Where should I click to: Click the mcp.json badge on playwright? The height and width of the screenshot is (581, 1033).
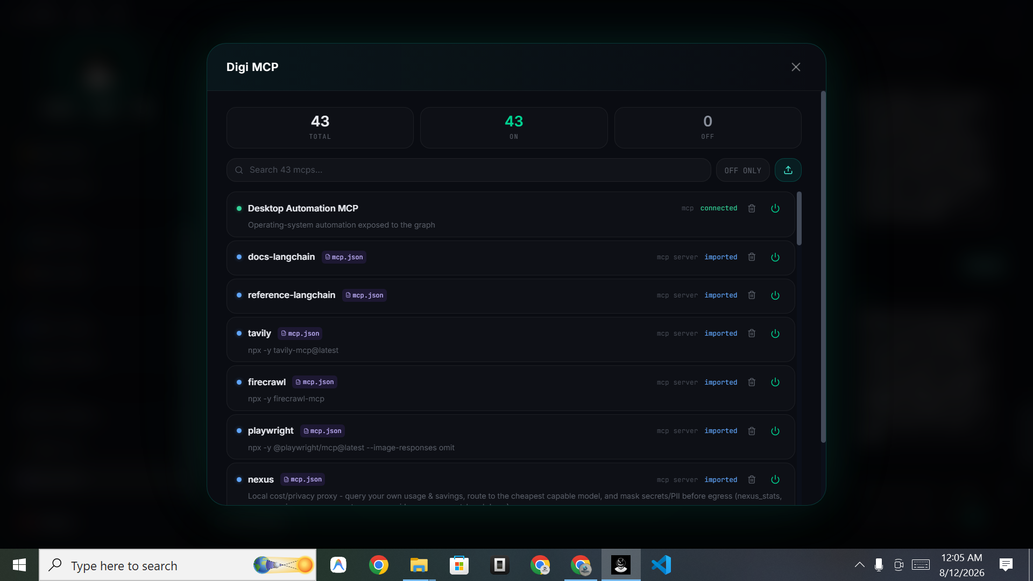point(322,431)
